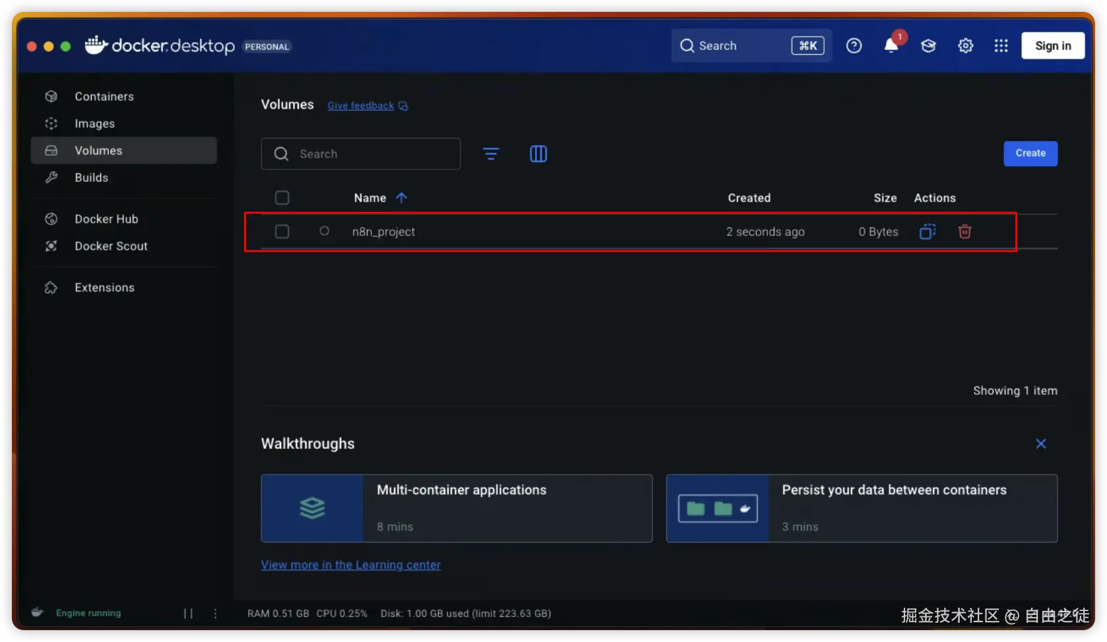
Task: Sort volumes by Created column
Action: click(749, 198)
